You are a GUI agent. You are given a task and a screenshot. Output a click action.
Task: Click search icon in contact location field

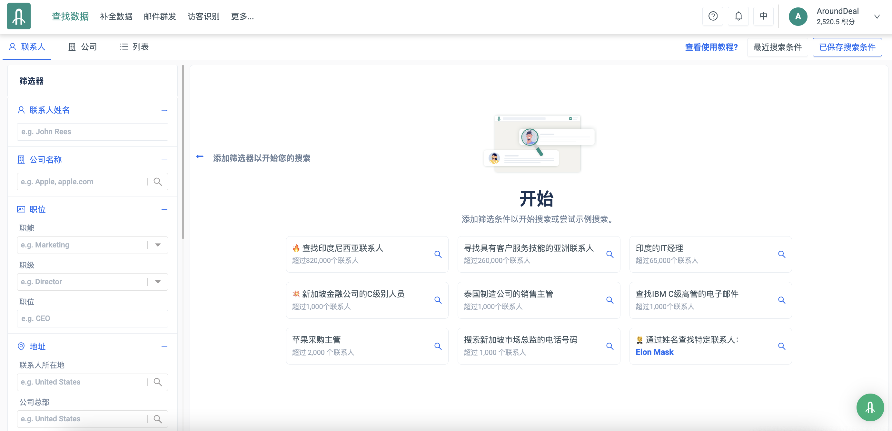pos(158,382)
